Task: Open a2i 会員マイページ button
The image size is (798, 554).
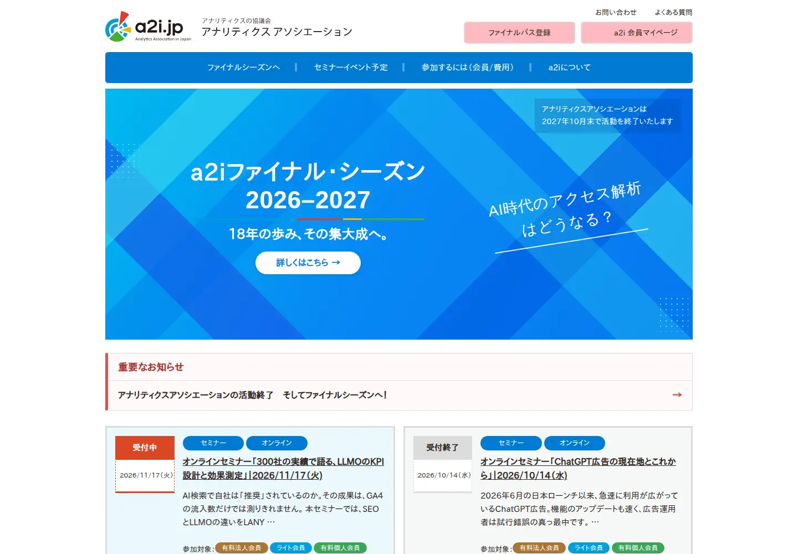Action: point(637,33)
